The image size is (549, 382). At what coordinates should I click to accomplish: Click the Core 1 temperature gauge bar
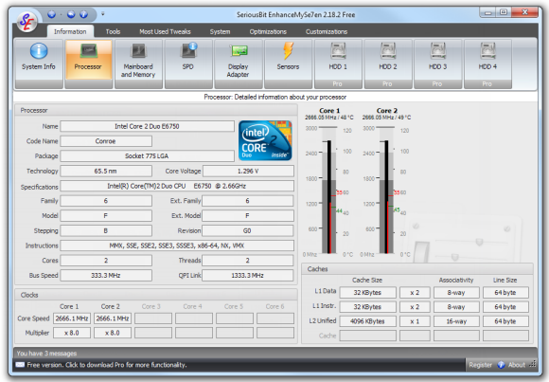[x=329, y=191]
